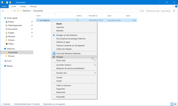Viewport: 178px width, 106px height.
Task: Click the Properties quick access checkmark icon
Action: click(x=7, y=2)
